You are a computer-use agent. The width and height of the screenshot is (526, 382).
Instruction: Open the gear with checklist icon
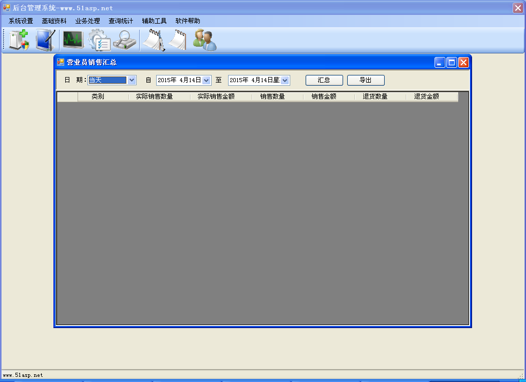99,40
